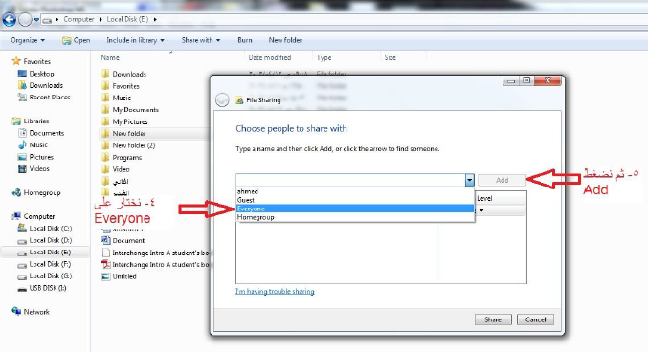
Task: Create a New folder from toolbar
Action: click(x=285, y=40)
